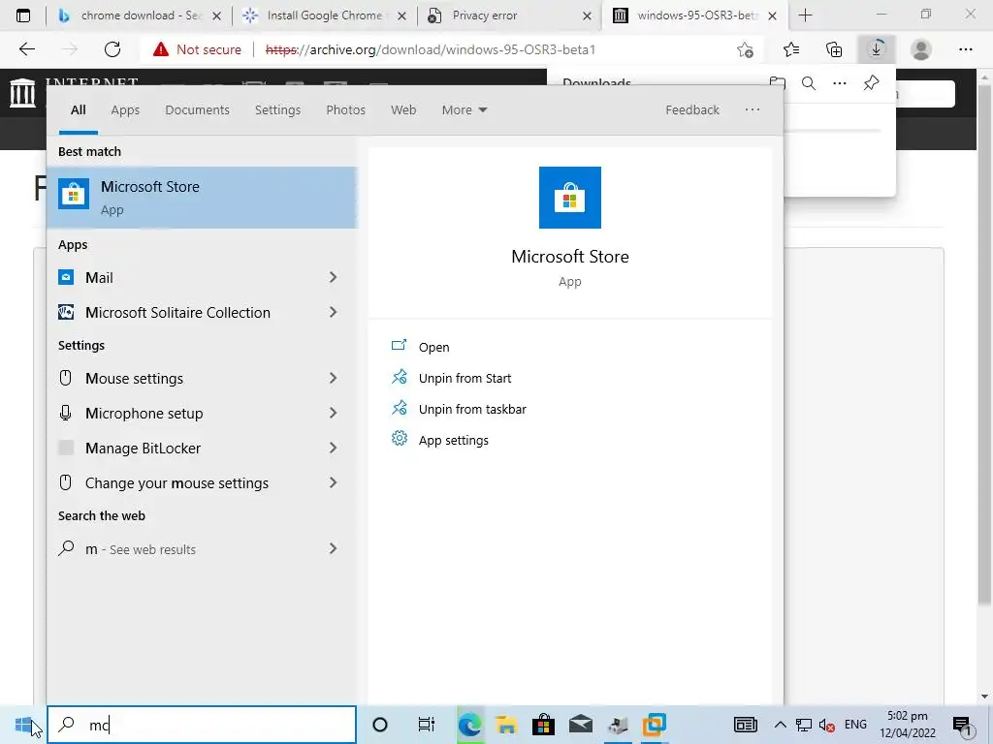This screenshot has height=744, width=993.
Task: Click Edge Downloads toolbar icon
Action: tap(877, 49)
